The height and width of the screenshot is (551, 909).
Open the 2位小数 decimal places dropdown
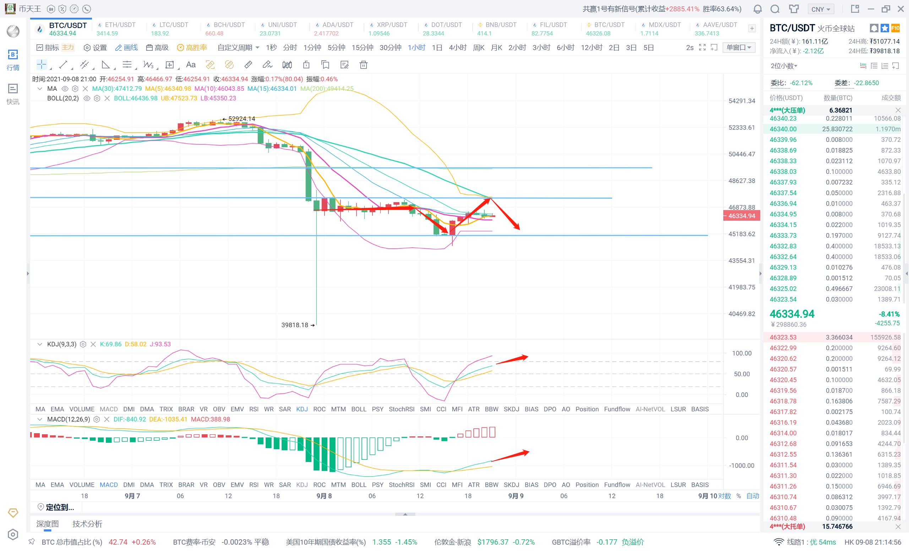click(784, 66)
